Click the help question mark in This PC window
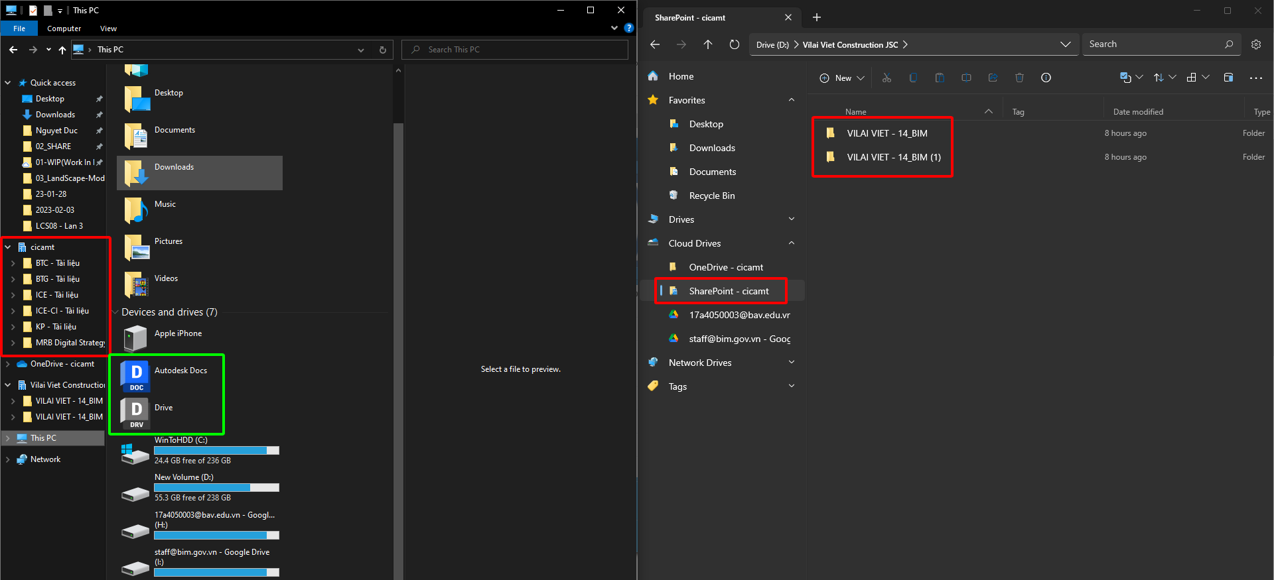Image resolution: width=1274 pixels, height=580 pixels. 629,28
